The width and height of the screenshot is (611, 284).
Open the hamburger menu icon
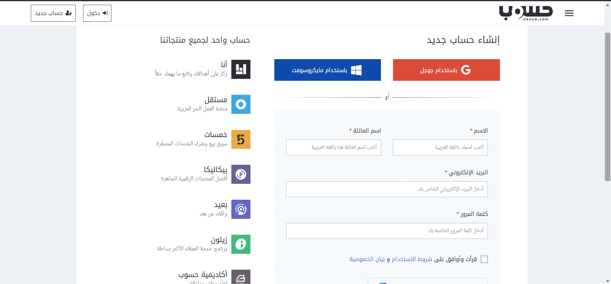pos(569,13)
